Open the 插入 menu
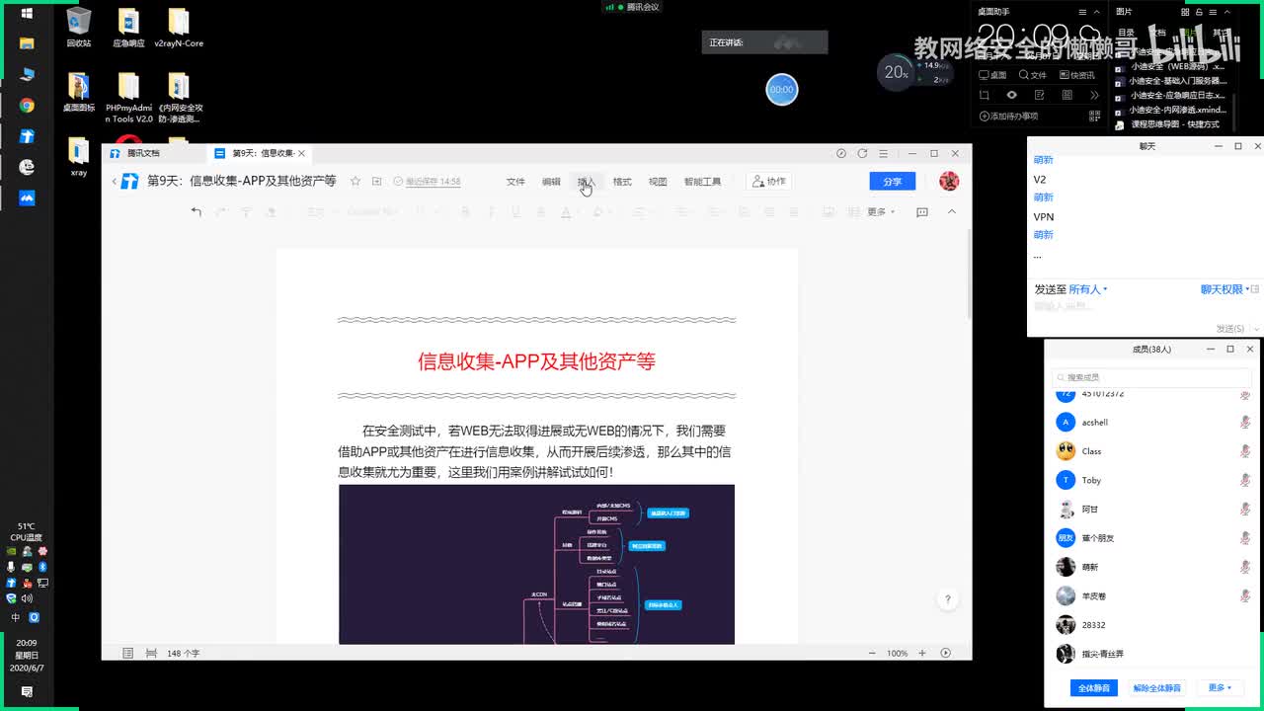The height and width of the screenshot is (711, 1264). [x=587, y=182]
